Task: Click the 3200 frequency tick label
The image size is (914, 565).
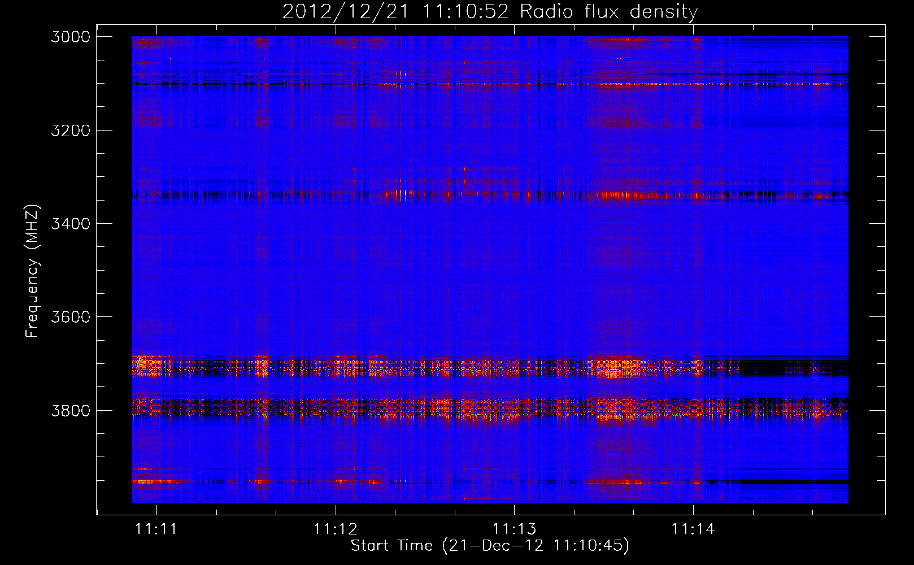Action: (71, 131)
